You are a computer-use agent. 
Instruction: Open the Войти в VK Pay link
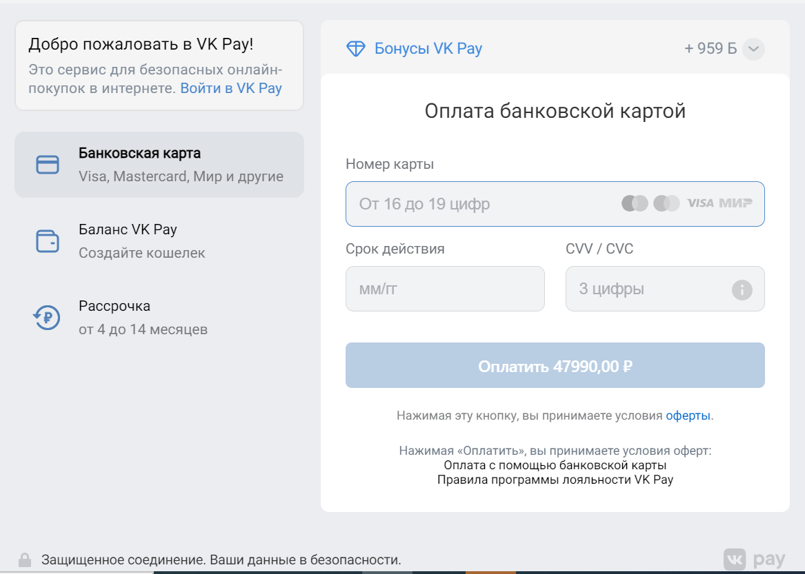231,88
